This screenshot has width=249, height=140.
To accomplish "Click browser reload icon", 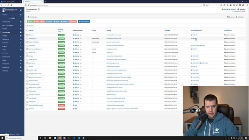I will pos(8,5).
